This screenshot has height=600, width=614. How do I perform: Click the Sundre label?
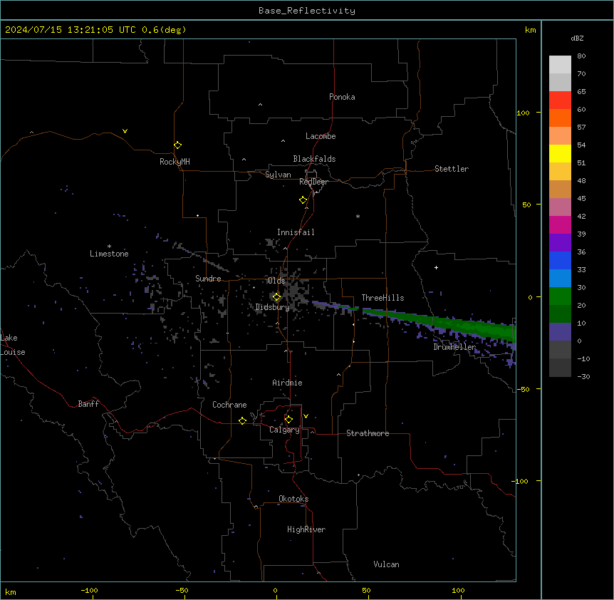click(208, 279)
